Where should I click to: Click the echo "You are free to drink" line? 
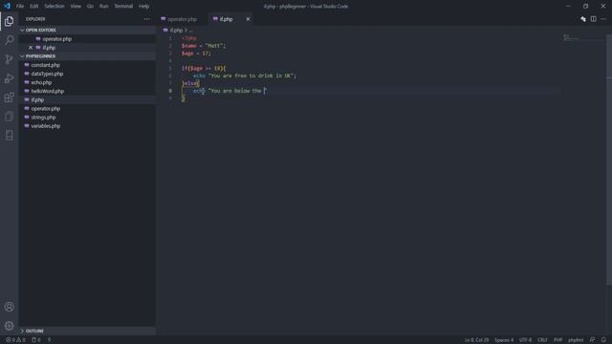(245, 75)
